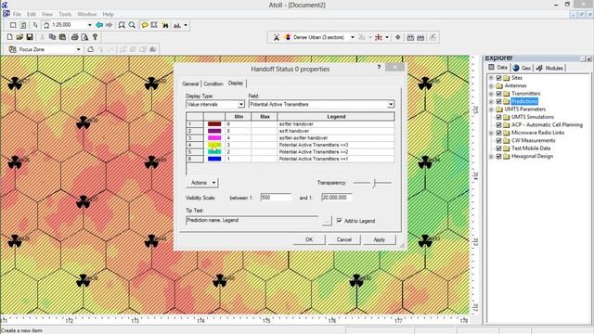594x334 pixels.
Task: Toggle the Predictions folder checkbox
Action: [x=499, y=101]
